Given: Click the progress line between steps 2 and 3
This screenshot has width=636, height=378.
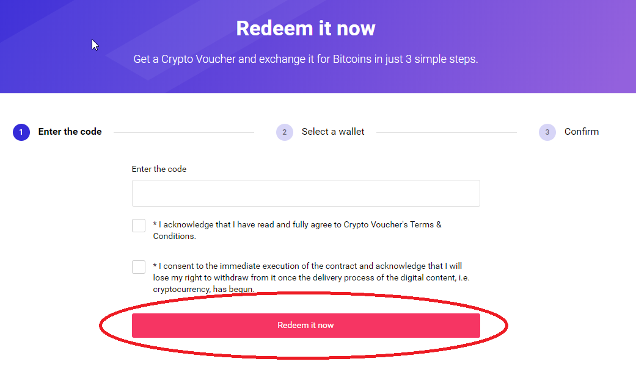Looking at the screenshot, I should click(446, 132).
